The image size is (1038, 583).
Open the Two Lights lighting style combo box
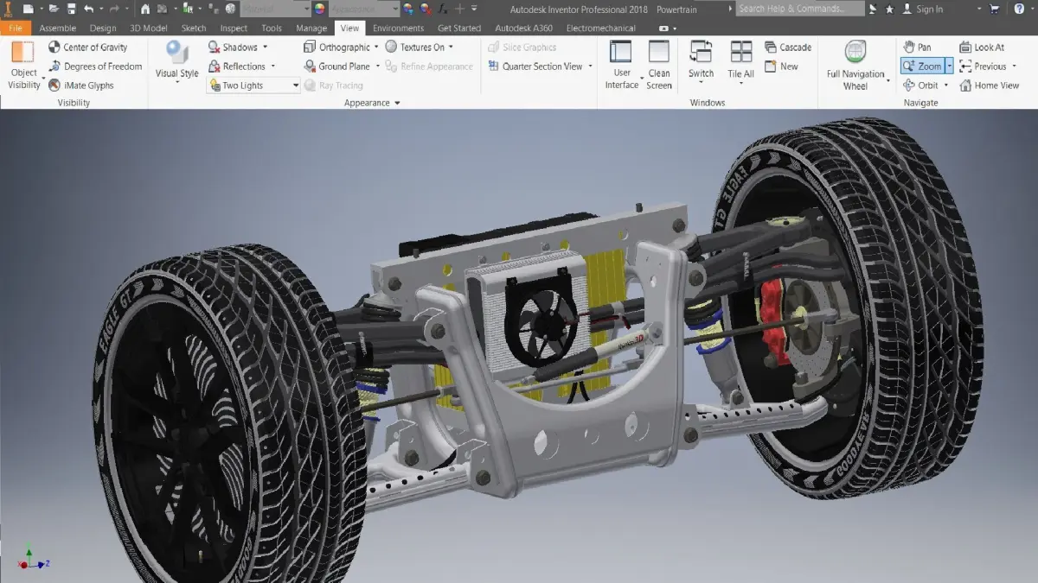pos(253,86)
